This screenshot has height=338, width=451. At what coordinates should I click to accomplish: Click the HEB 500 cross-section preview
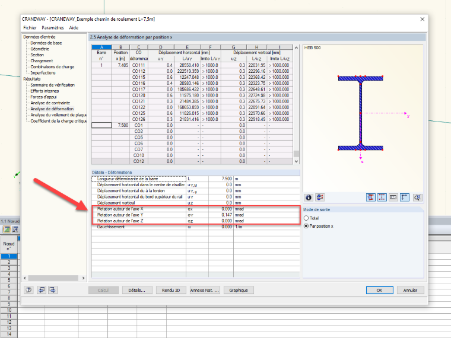363,118
